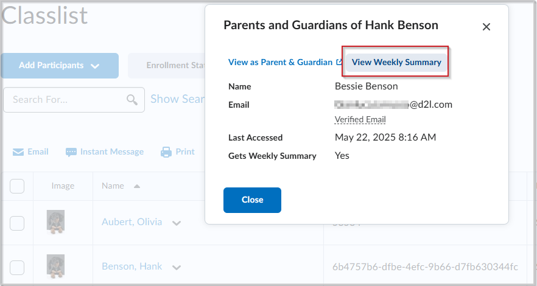
Task: Click the search magnifying glass icon
Action: pyautogui.click(x=132, y=100)
